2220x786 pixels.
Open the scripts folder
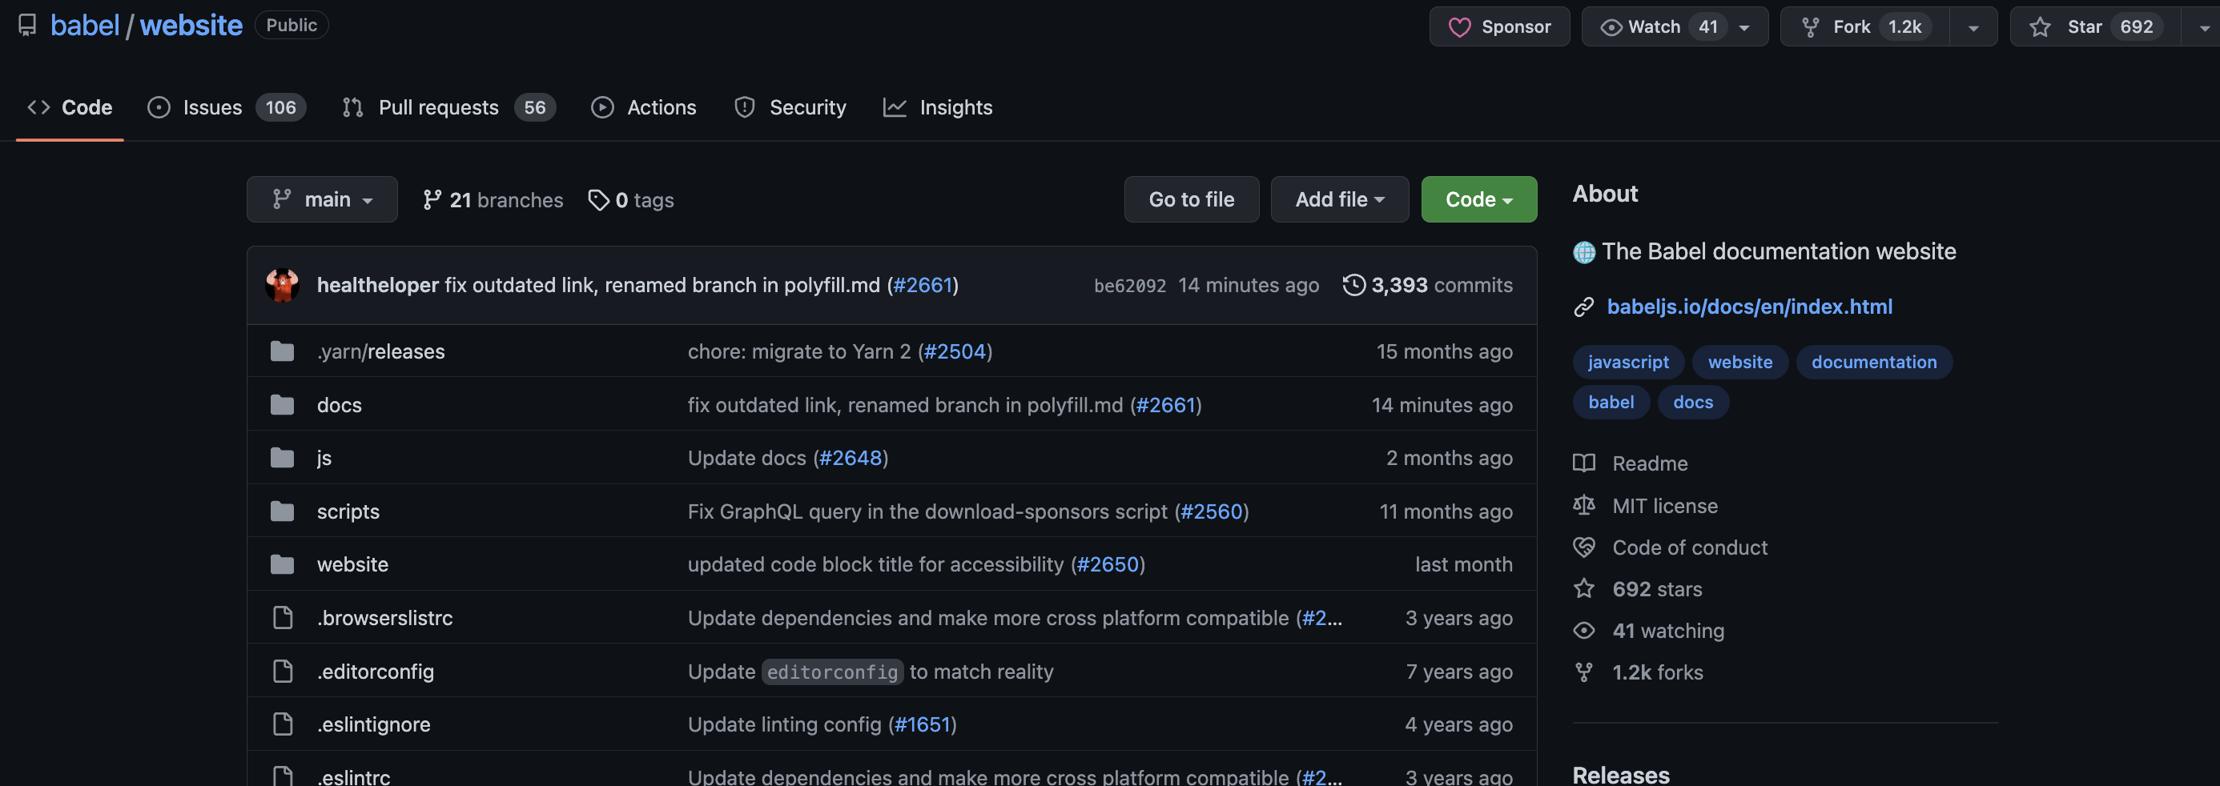click(348, 511)
